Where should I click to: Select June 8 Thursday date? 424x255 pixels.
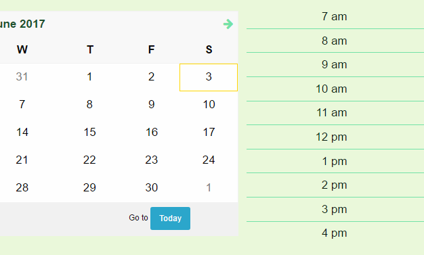coord(89,105)
